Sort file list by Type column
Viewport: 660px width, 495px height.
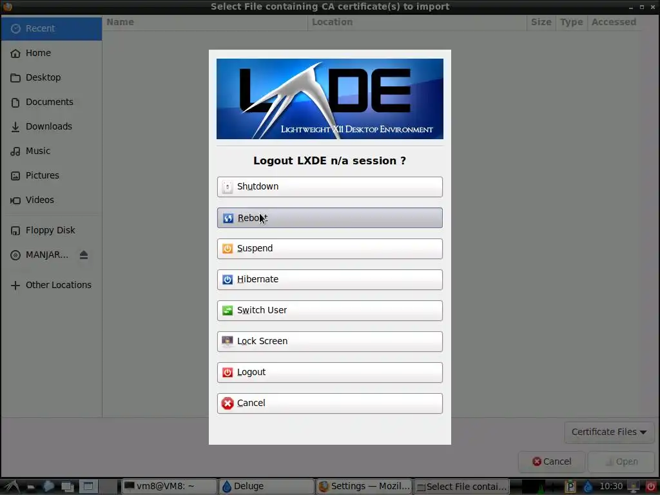click(x=571, y=22)
